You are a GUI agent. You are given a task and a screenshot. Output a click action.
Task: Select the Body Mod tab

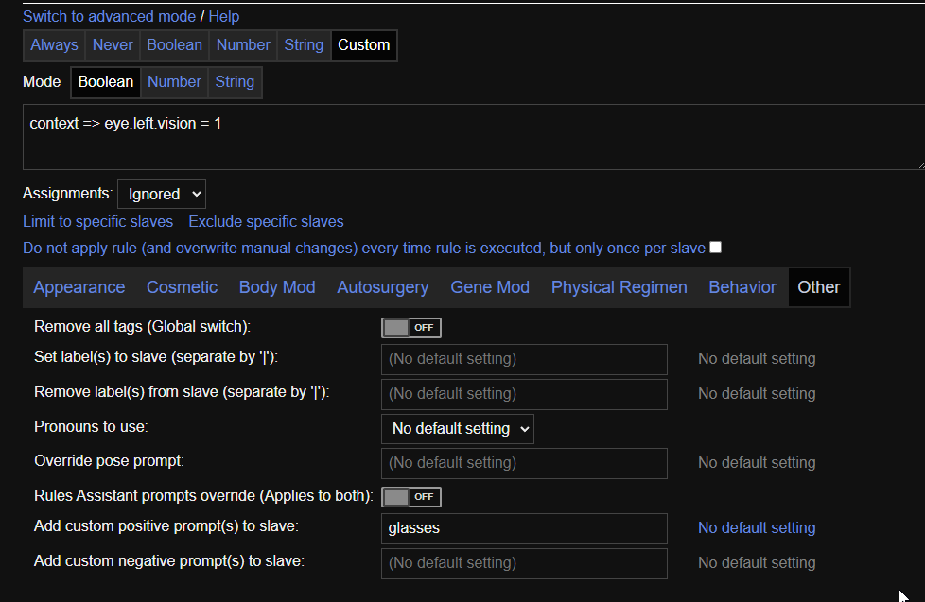277,287
